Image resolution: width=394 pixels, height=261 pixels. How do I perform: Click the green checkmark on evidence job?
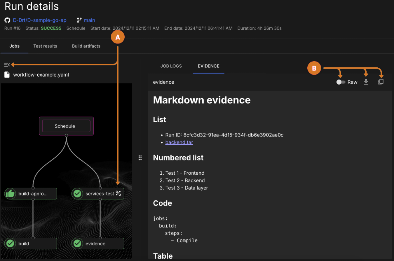(x=77, y=244)
